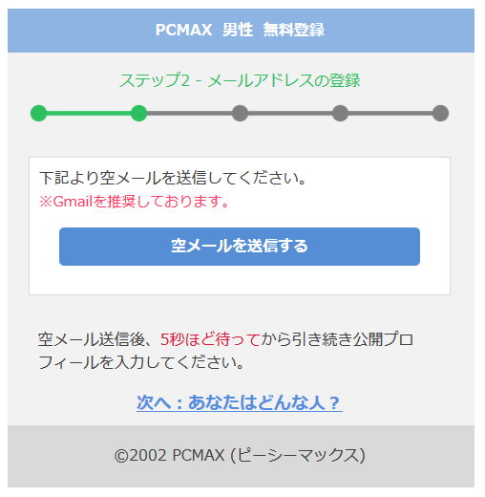
Task: Click the first green step dot
Action: pyautogui.click(x=38, y=113)
